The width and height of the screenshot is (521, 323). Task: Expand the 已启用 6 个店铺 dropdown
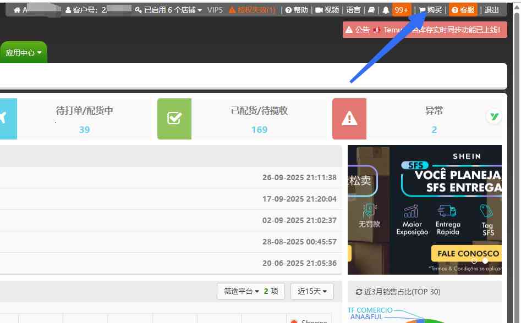point(169,10)
